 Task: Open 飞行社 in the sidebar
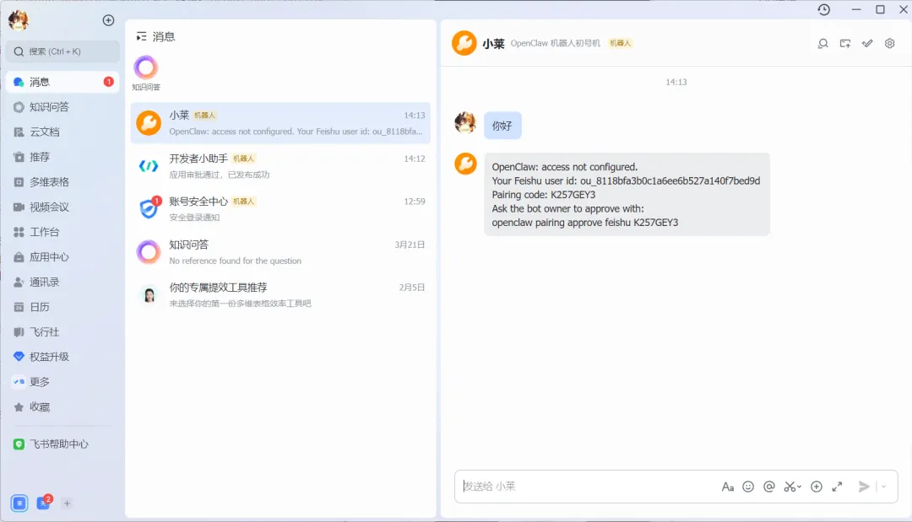coord(62,331)
